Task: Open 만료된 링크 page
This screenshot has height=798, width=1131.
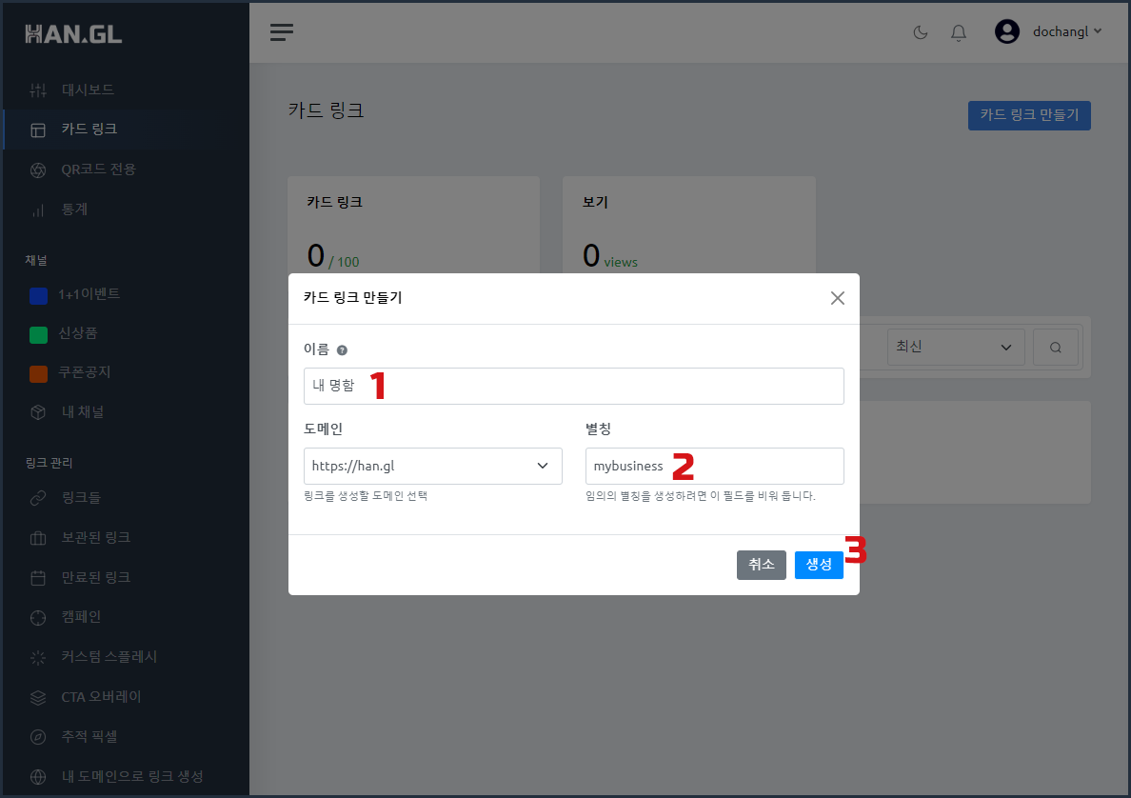Action: tap(95, 576)
